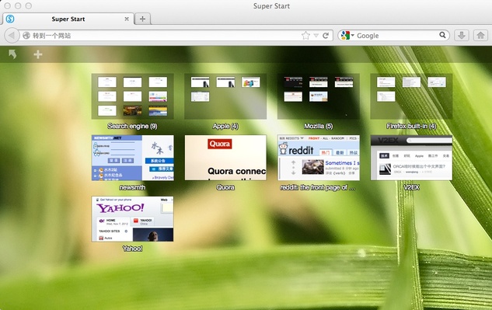Click the search magnifier icon
Screen dimensions: 492x310
[442, 35]
